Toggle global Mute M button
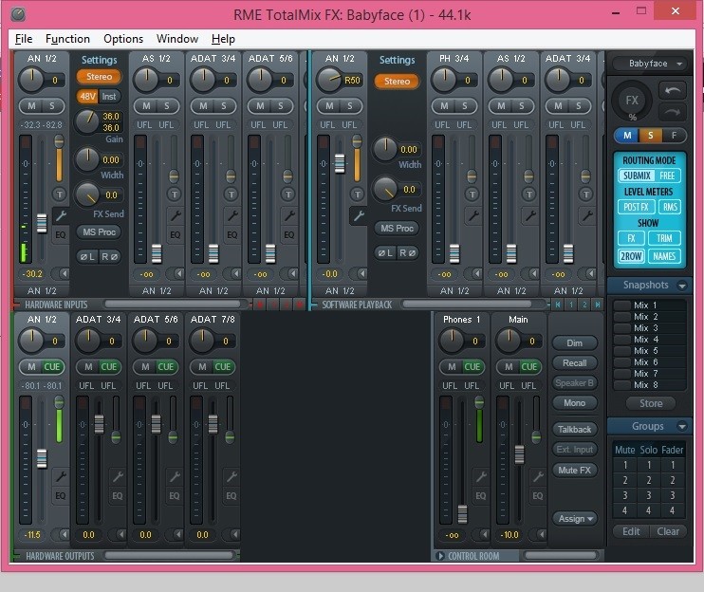Image resolution: width=704 pixels, height=592 pixels. click(x=628, y=135)
